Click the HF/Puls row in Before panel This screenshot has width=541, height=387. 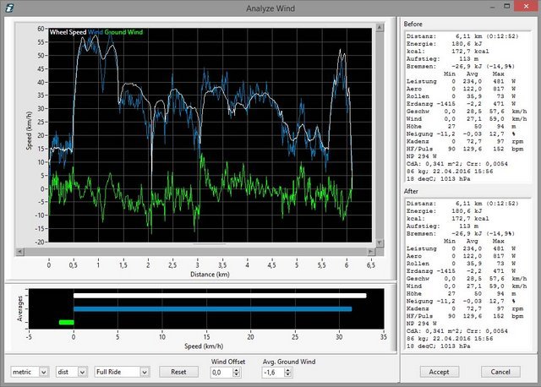[x=465, y=149]
